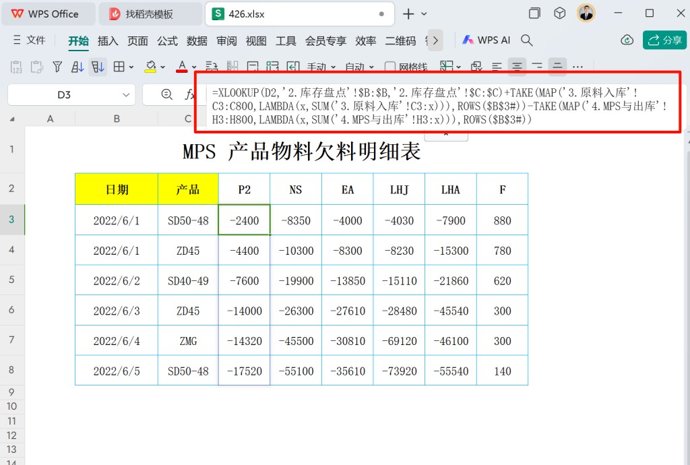The width and height of the screenshot is (690, 465).
Task: Expand the name box D3 dropdown
Action: pos(126,94)
